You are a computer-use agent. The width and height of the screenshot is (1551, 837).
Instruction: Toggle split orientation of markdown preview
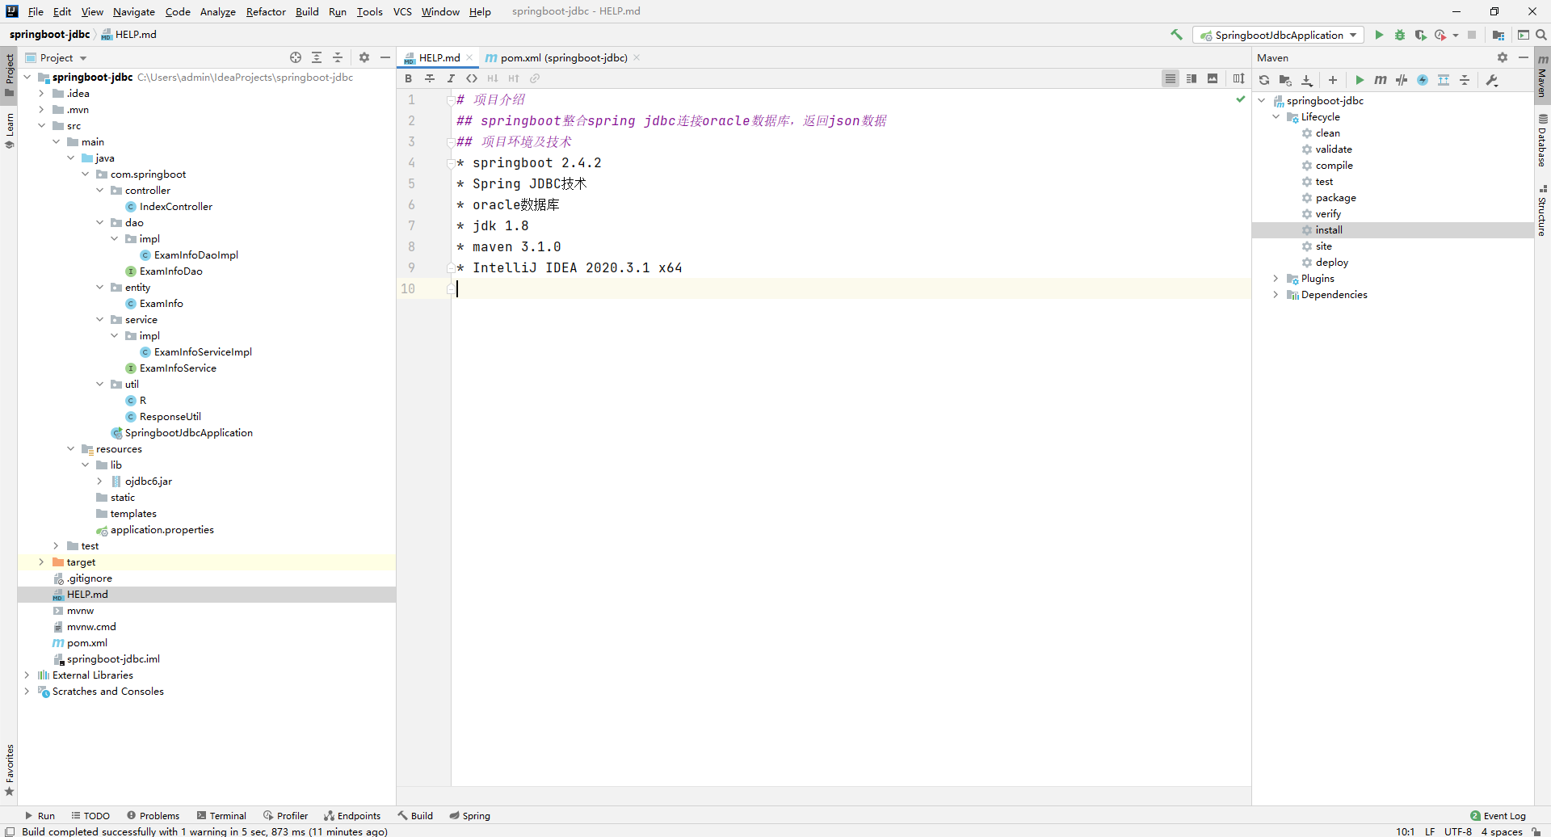(x=1239, y=78)
